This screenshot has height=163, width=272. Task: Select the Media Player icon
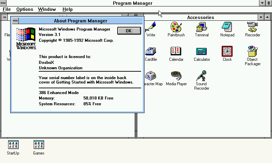click(x=176, y=76)
